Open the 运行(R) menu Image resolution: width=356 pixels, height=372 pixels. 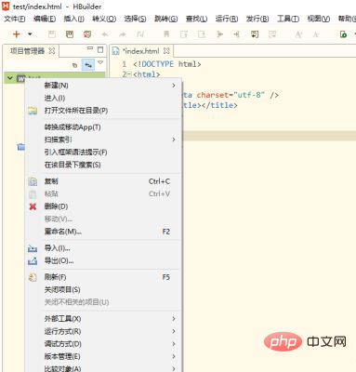coord(227,19)
